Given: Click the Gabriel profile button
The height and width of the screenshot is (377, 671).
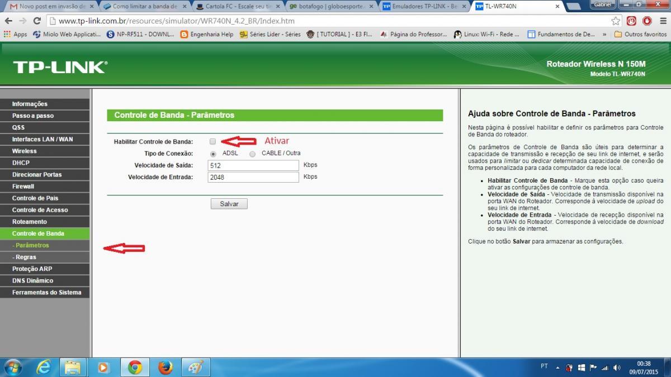Looking at the screenshot, I should coord(603,4).
